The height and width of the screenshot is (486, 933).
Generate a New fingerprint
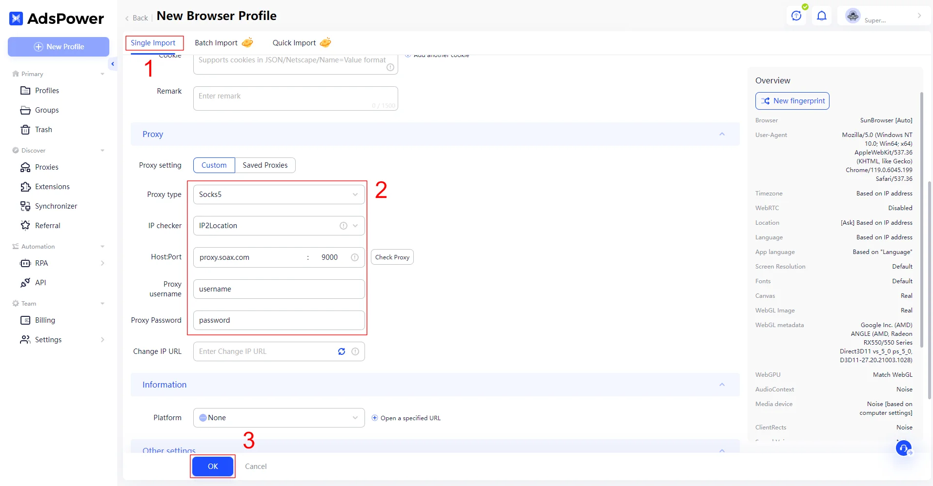tap(792, 101)
